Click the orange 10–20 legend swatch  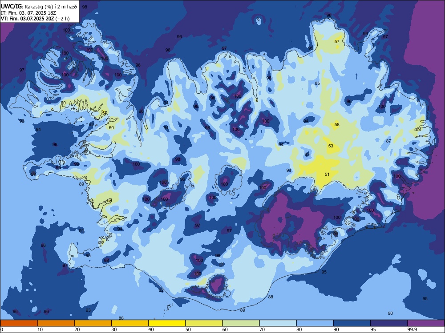pyautogui.click(x=56, y=323)
